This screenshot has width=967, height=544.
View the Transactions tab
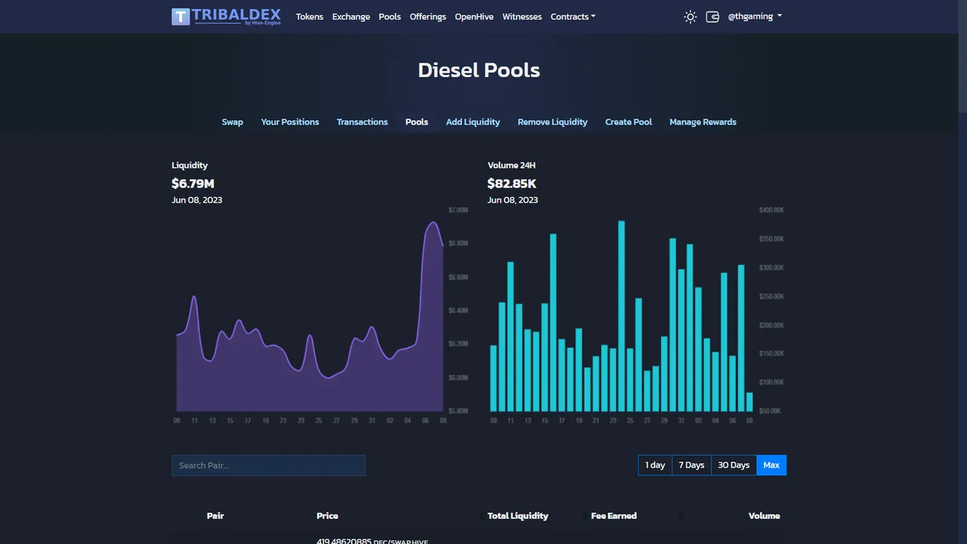(x=362, y=122)
